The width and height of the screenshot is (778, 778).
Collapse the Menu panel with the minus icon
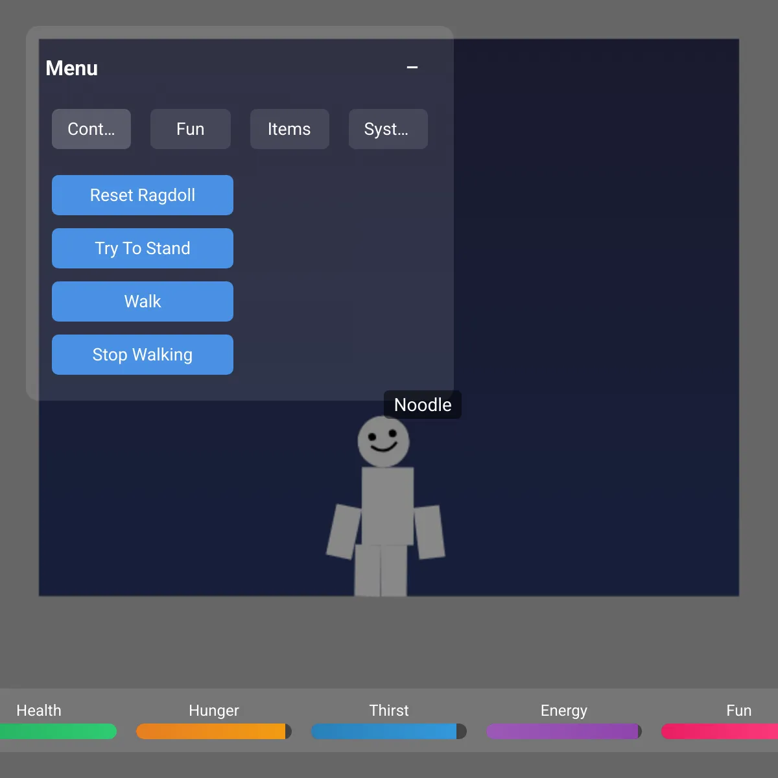point(412,67)
